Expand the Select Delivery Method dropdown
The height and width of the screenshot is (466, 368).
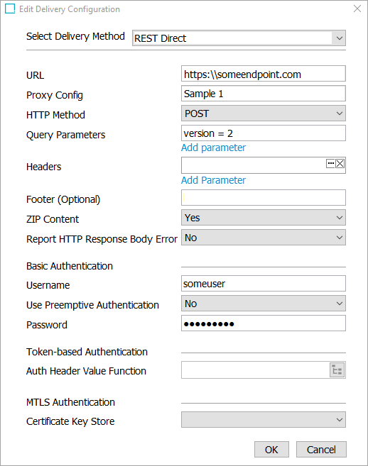coord(239,38)
